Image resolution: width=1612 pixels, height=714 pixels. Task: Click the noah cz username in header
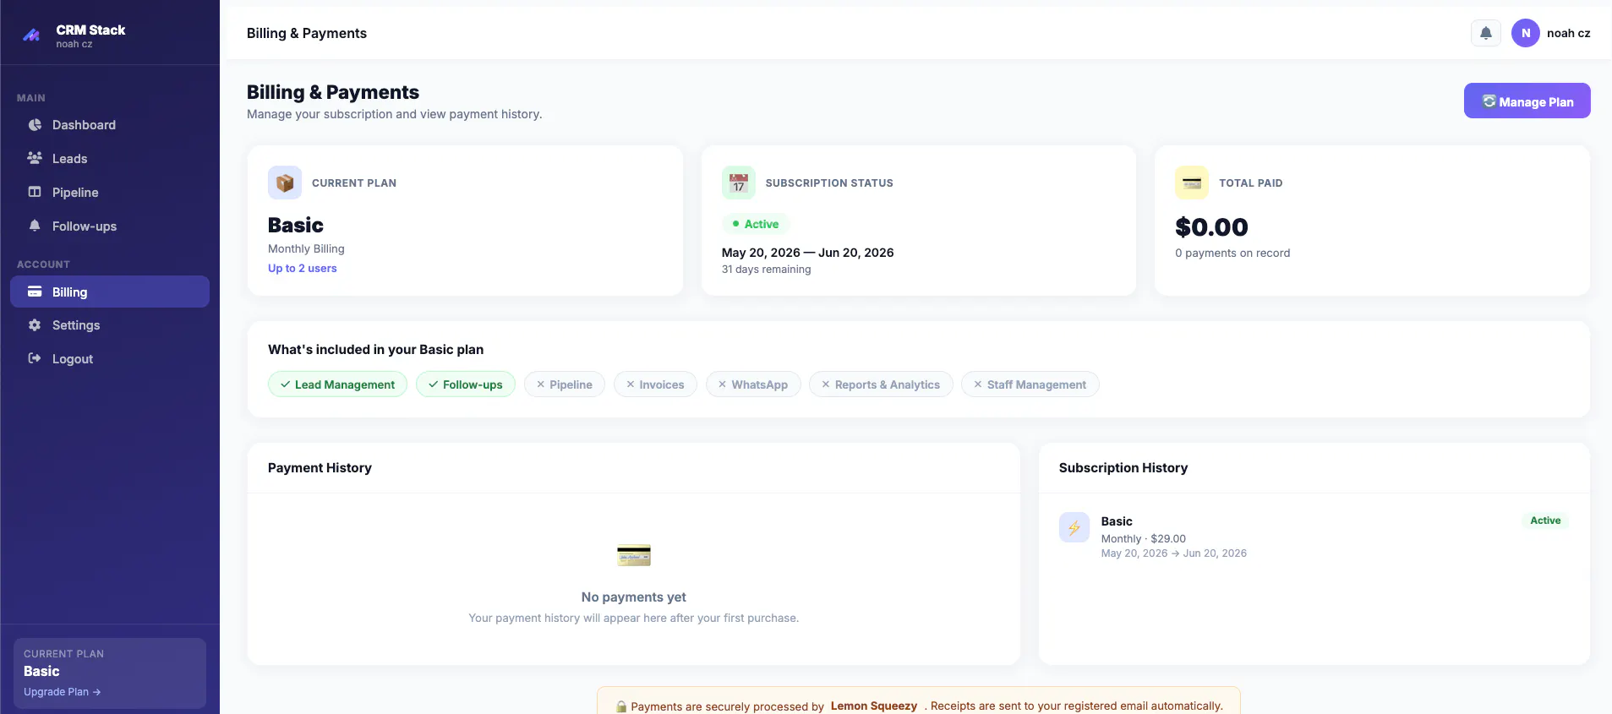(x=1568, y=33)
